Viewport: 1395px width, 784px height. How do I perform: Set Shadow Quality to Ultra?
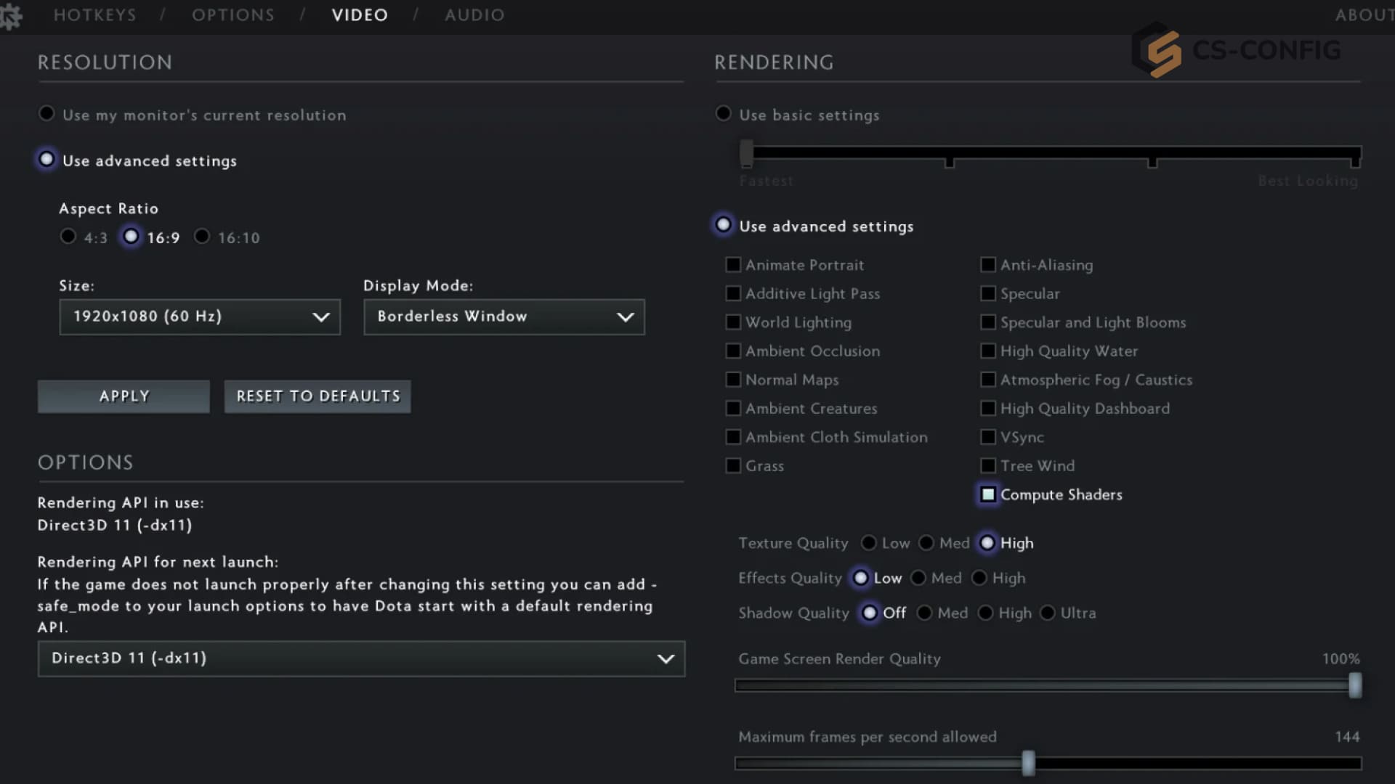[x=1047, y=613]
